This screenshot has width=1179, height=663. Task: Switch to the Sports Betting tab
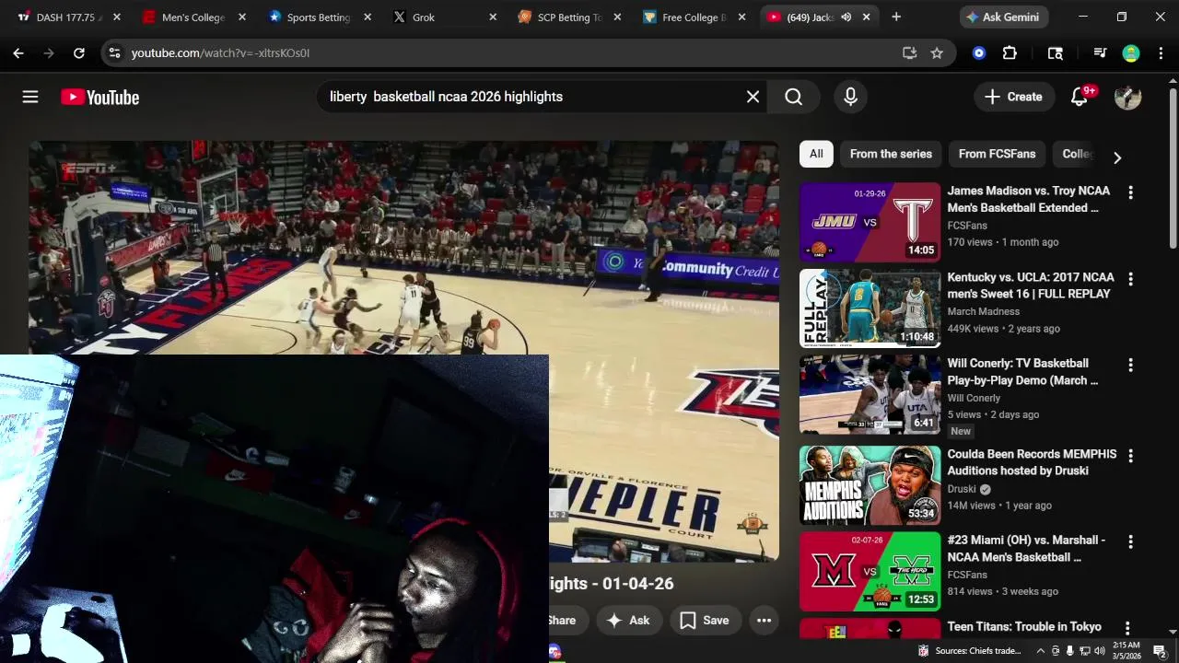click(x=318, y=17)
